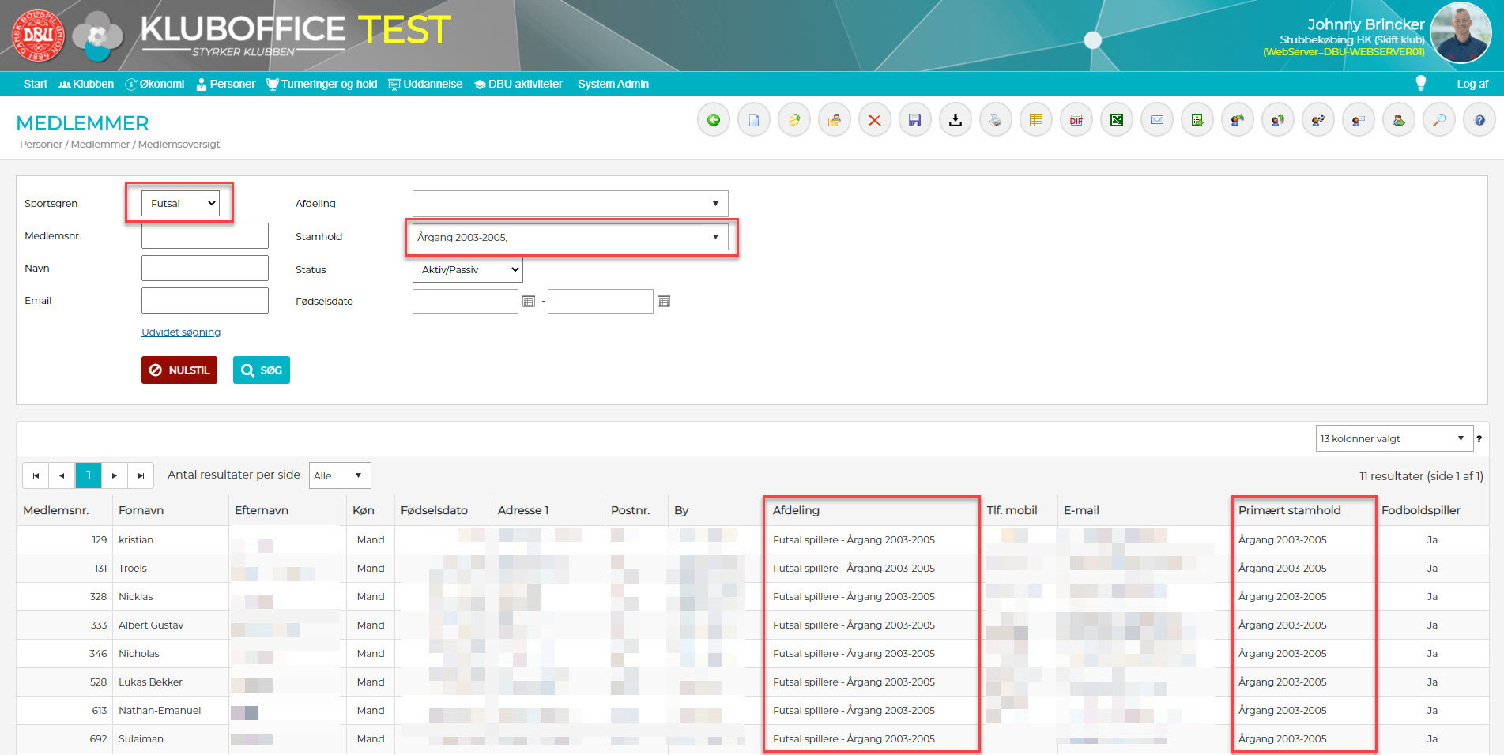Click the Fødselsdato end date field
The image size is (1504, 755).
(601, 301)
